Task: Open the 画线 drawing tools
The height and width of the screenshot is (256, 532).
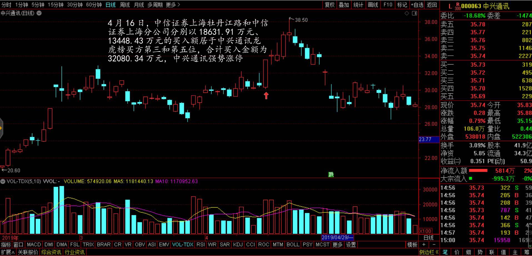Action: click(373, 5)
